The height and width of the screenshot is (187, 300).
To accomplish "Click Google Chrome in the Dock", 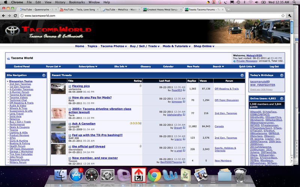I will coord(154,175).
